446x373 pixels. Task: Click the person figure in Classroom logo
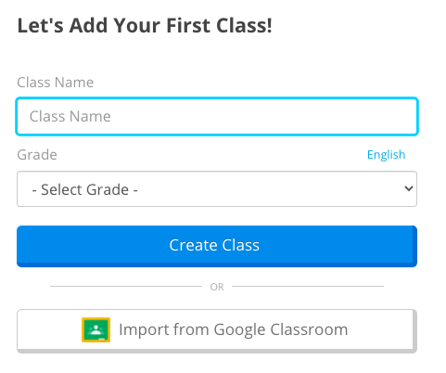96,329
